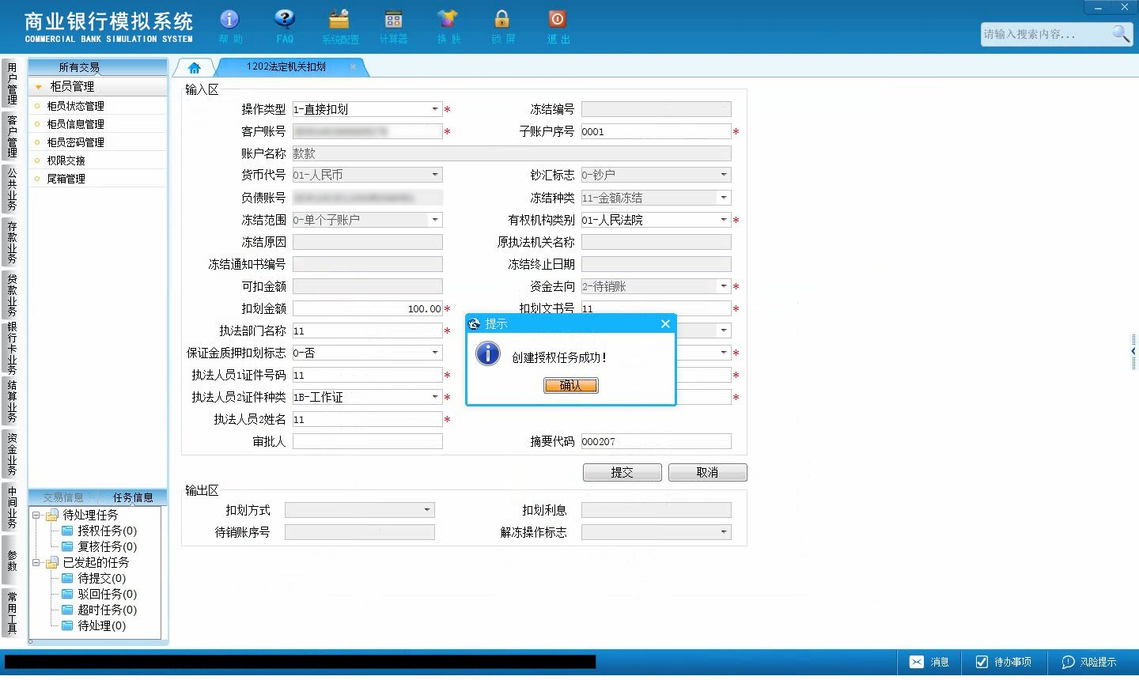
Task: Click the 审批人 input field
Action: (367, 441)
